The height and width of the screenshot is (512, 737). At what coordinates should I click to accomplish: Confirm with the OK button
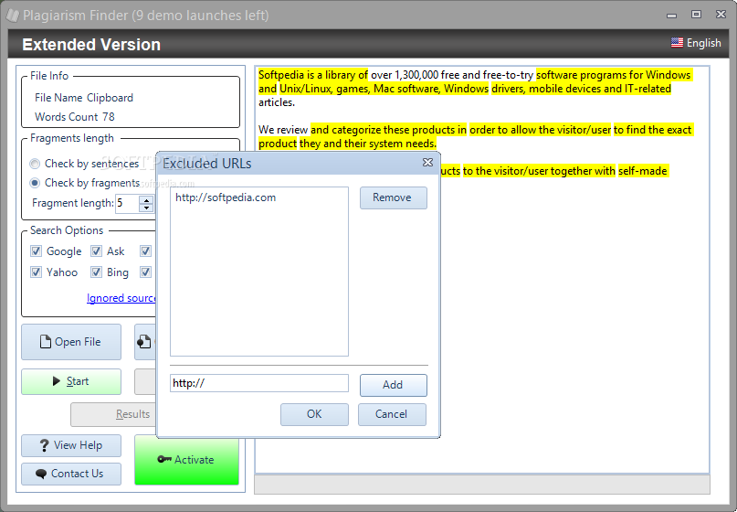coord(314,414)
